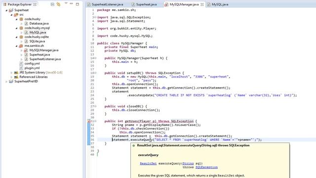Click the JRE System Library icon

click(x=16, y=72)
